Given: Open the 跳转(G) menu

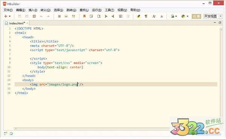Looking at the screenshot, I should pyautogui.click(x=71, y=10).
